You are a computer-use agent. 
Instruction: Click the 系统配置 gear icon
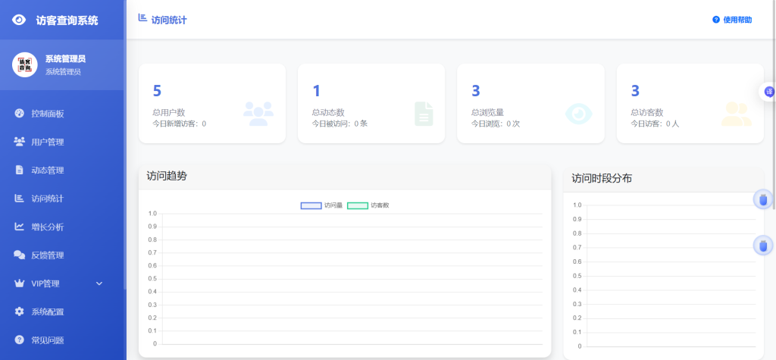(19, 311)
